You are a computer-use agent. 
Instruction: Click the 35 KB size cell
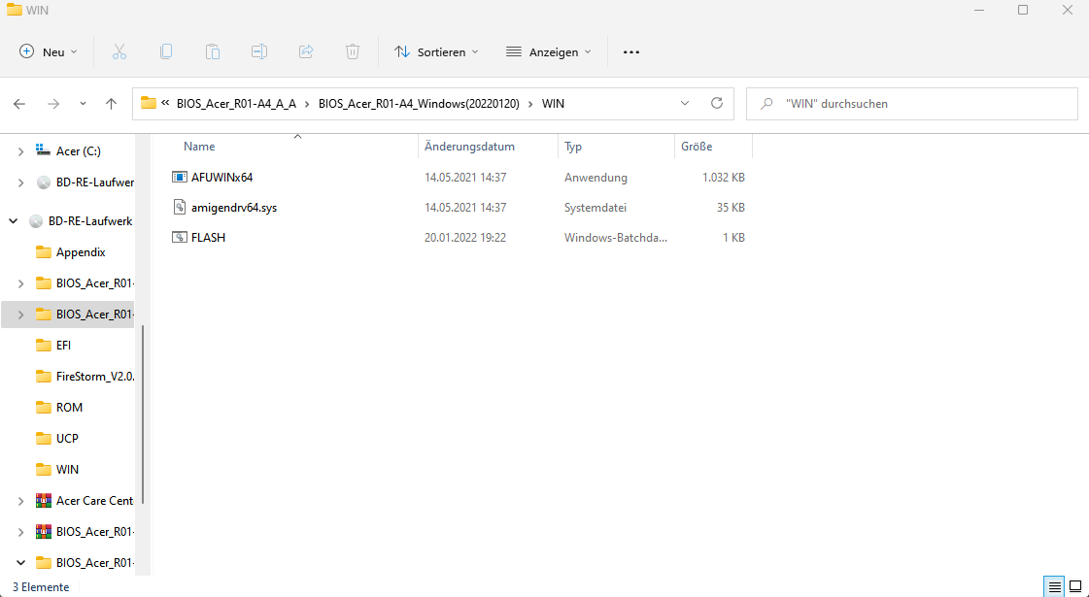[731, 207]
